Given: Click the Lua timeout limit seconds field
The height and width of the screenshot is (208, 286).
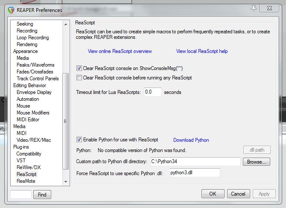Looking at the screenshot, I should click(153, 92).
